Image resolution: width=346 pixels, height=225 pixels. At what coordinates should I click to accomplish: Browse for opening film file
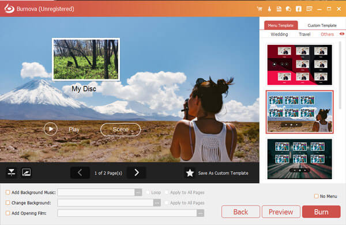200,213
